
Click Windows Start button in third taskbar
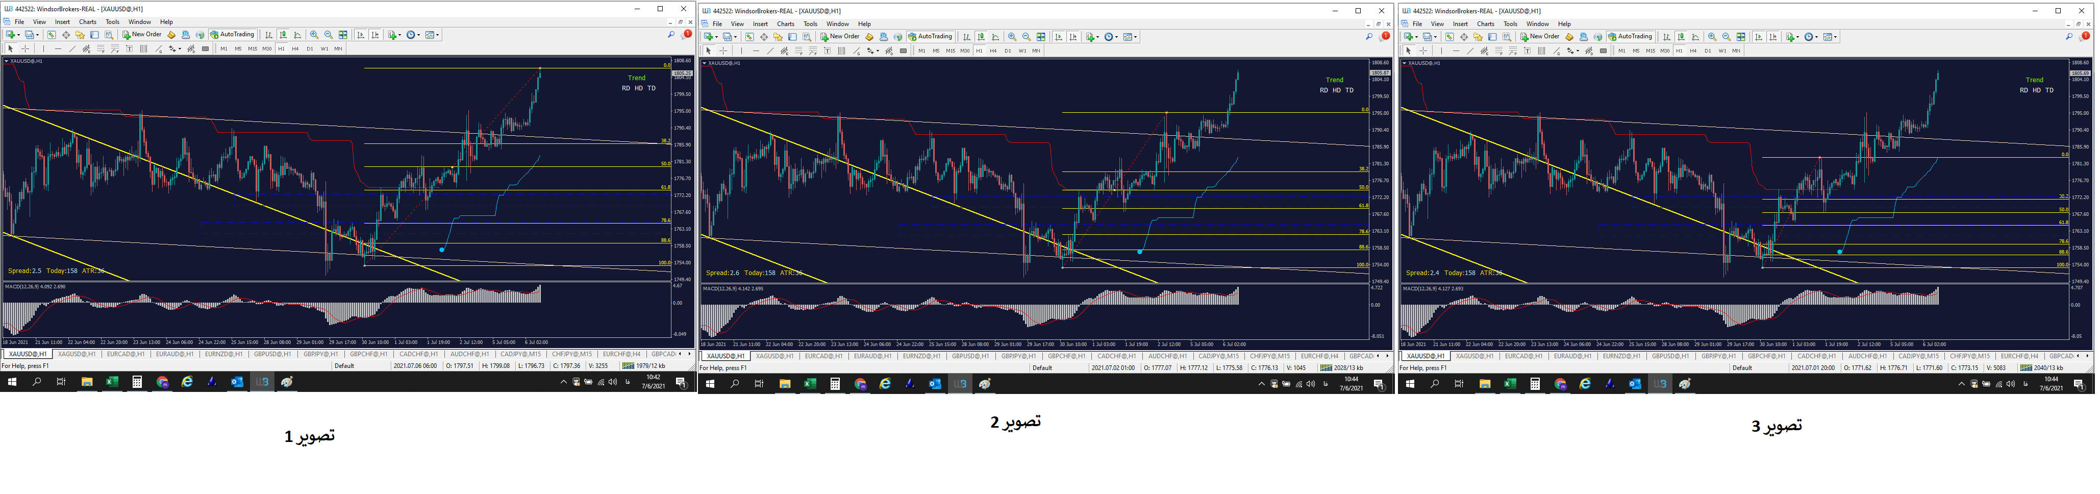click(x=1410, y=383)
